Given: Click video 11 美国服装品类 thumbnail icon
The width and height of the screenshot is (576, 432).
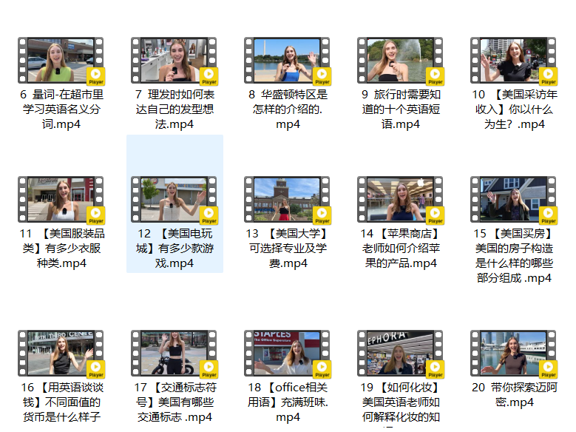Looking at the screenshot, I should [61, 200].
